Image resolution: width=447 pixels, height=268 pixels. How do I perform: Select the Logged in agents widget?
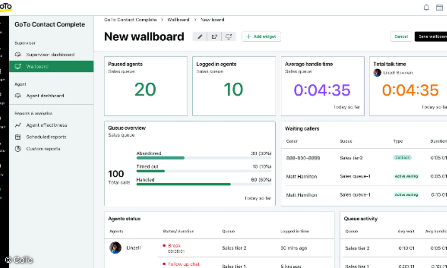(234, 86)
